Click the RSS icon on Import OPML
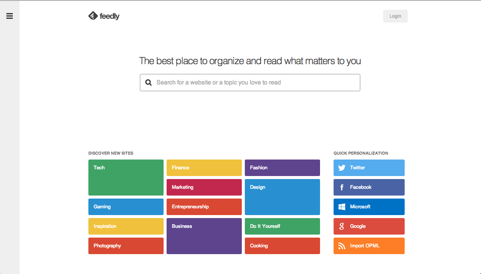Screen dimensions: 481x274 pyautogui.click(x=341, y=245)
